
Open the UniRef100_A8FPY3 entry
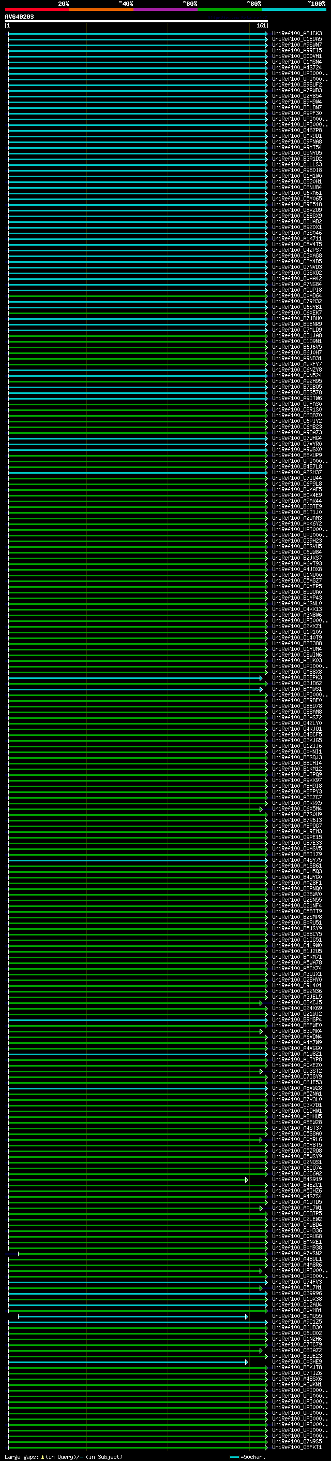click(297, 792)
